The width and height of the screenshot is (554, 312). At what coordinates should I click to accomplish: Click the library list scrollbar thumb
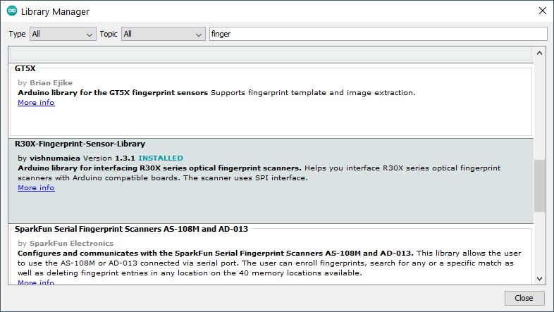[539, 186]
